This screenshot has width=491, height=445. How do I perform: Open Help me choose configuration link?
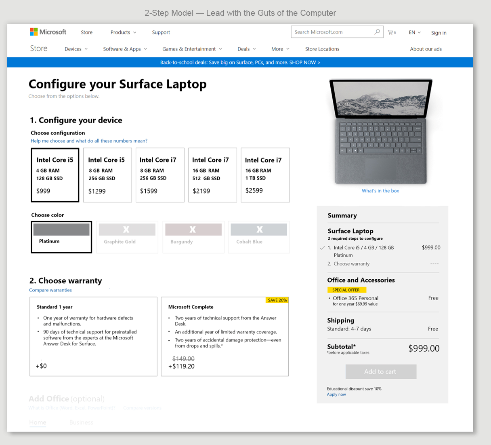(89, 141)
